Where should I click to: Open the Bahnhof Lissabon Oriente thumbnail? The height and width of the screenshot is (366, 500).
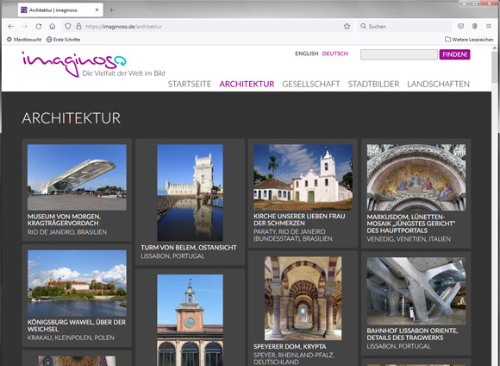[x=416, y=291]
